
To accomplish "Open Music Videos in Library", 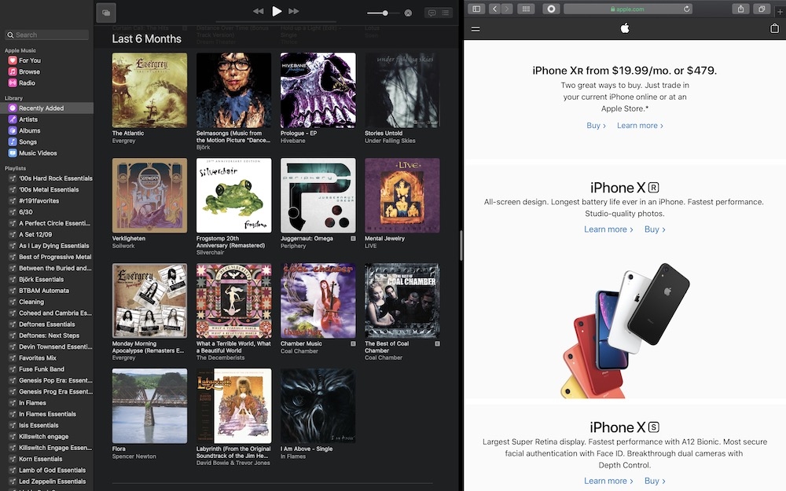I will pos(46,153).
